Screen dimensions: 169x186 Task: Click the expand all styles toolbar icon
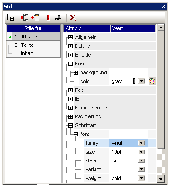[x=25, y=18]
